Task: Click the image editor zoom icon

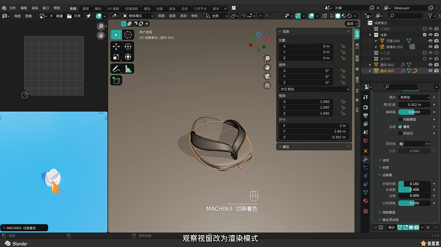Action: (101, 26)
